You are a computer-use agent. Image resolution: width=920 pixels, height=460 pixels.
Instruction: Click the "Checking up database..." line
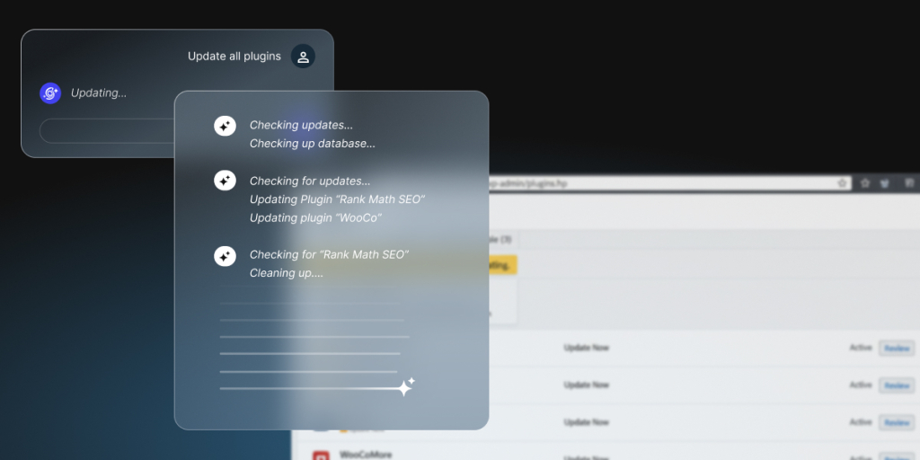[312, 143]
